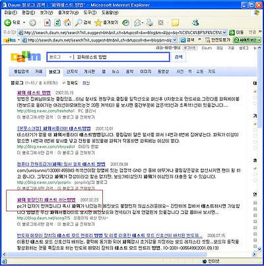Screen dimensions: 264x266
Task: Click the 로그아웃 button at page top
Action: 190,48
